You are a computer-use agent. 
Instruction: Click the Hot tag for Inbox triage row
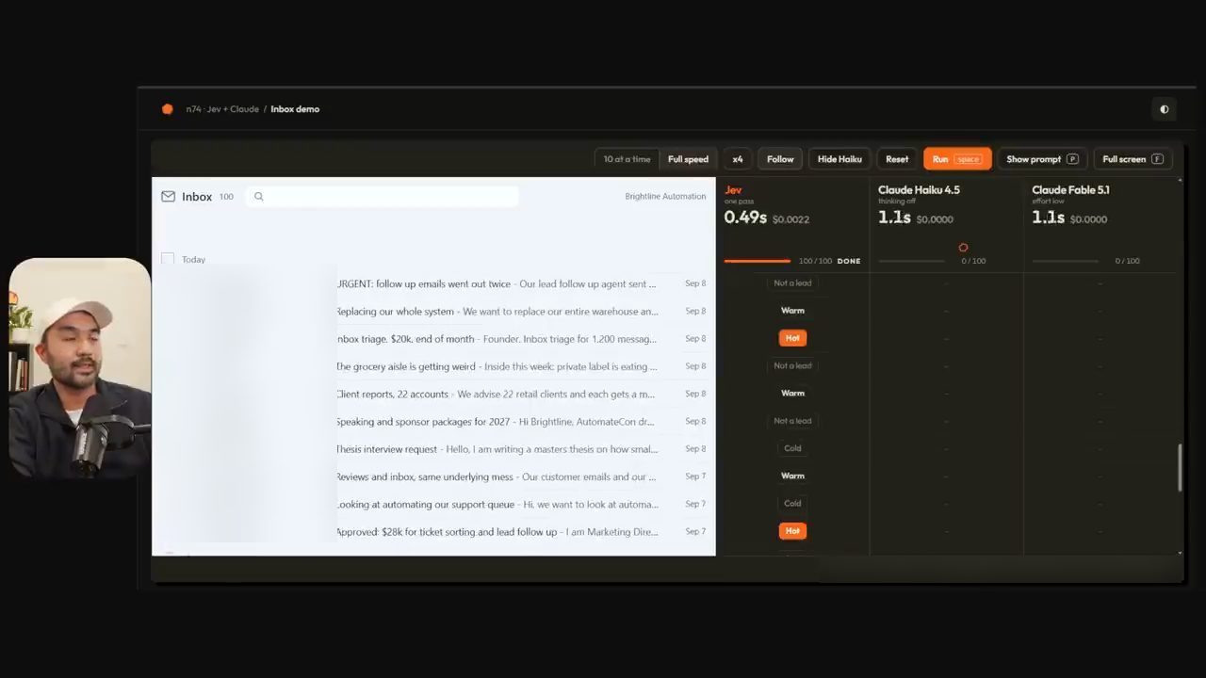[792, 338]
